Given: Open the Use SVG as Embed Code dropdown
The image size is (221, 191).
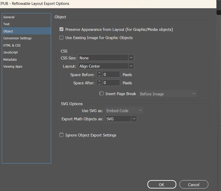Looking at the screenshot, I should [124, 111].
